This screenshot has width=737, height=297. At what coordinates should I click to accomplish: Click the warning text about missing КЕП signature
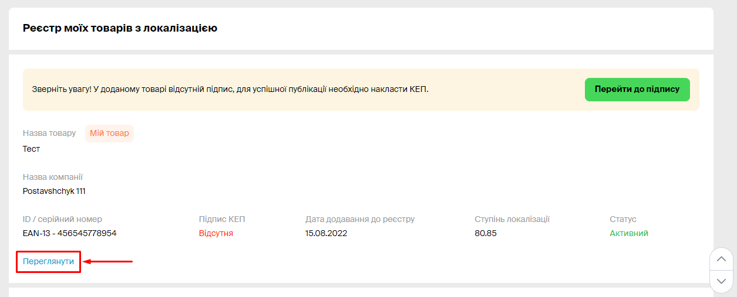tap(230, 90)
